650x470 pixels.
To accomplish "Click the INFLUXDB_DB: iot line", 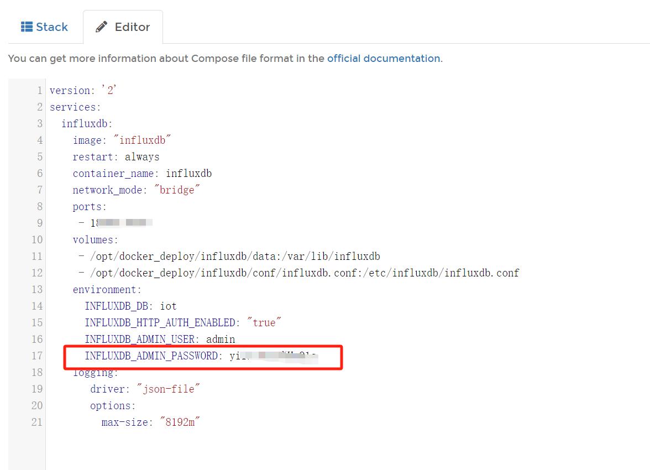I will click(130, 306).
